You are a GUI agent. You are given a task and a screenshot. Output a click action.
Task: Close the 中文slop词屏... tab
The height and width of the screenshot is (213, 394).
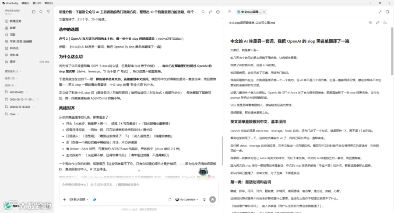click(x=264, y=12)
